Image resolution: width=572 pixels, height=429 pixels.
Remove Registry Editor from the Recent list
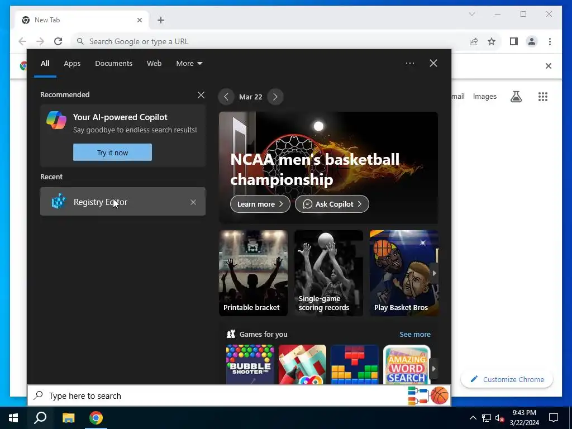[x=193, y=202]
